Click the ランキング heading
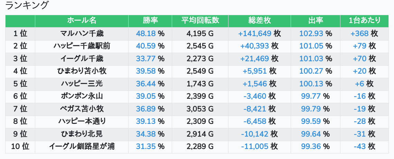The height and width of the screenshot is (159, 394). click(x=26, y=5)
